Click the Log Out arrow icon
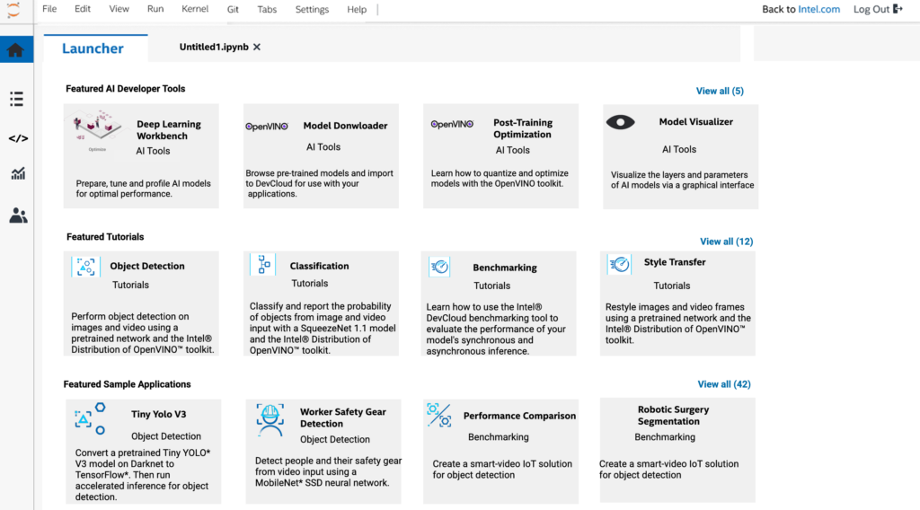 click(898, 9)
